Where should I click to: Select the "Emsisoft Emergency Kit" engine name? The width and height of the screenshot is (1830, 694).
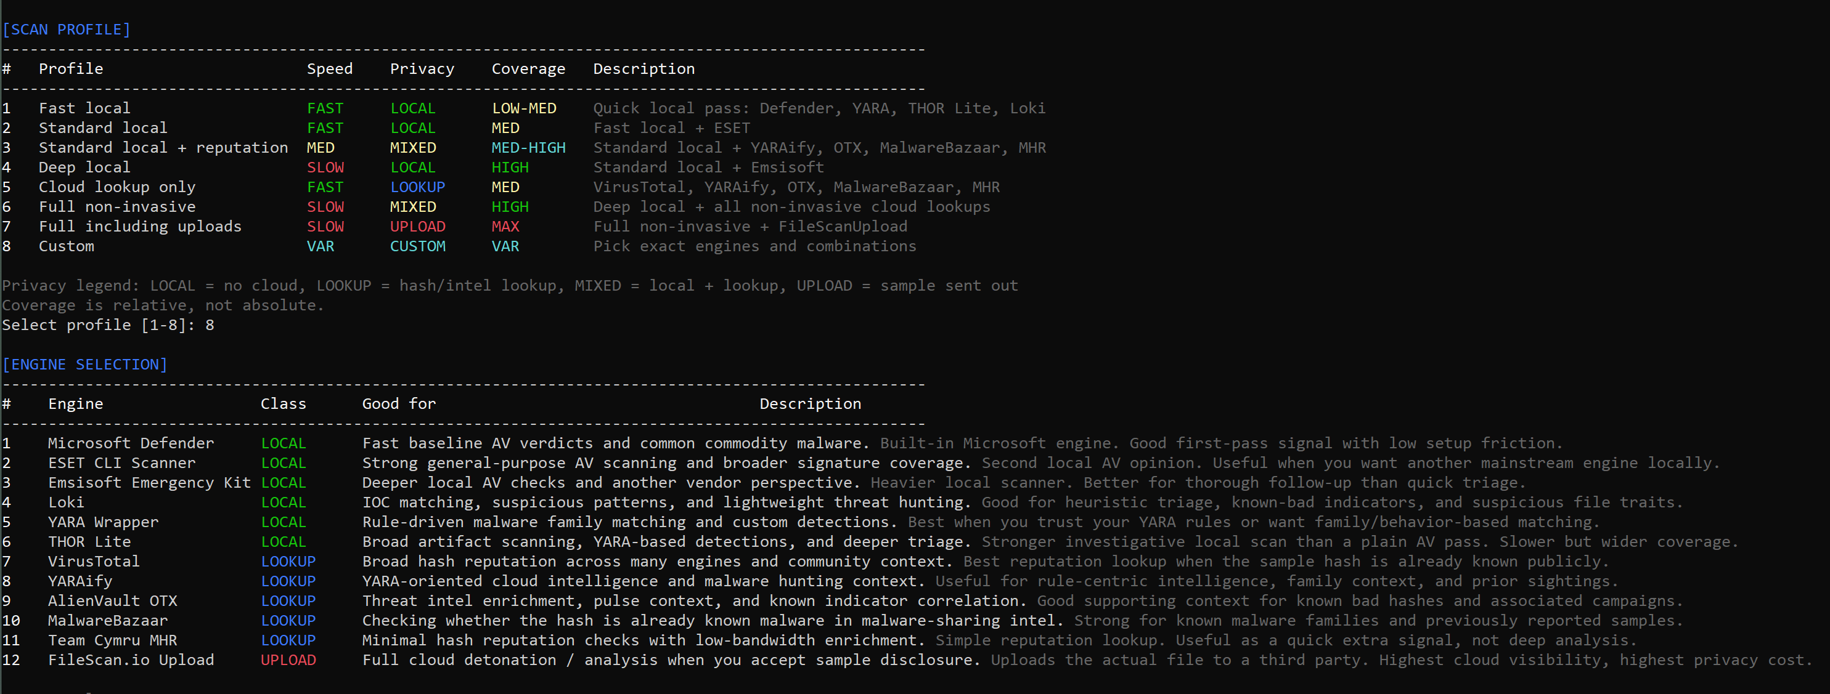tap(149, 483)
